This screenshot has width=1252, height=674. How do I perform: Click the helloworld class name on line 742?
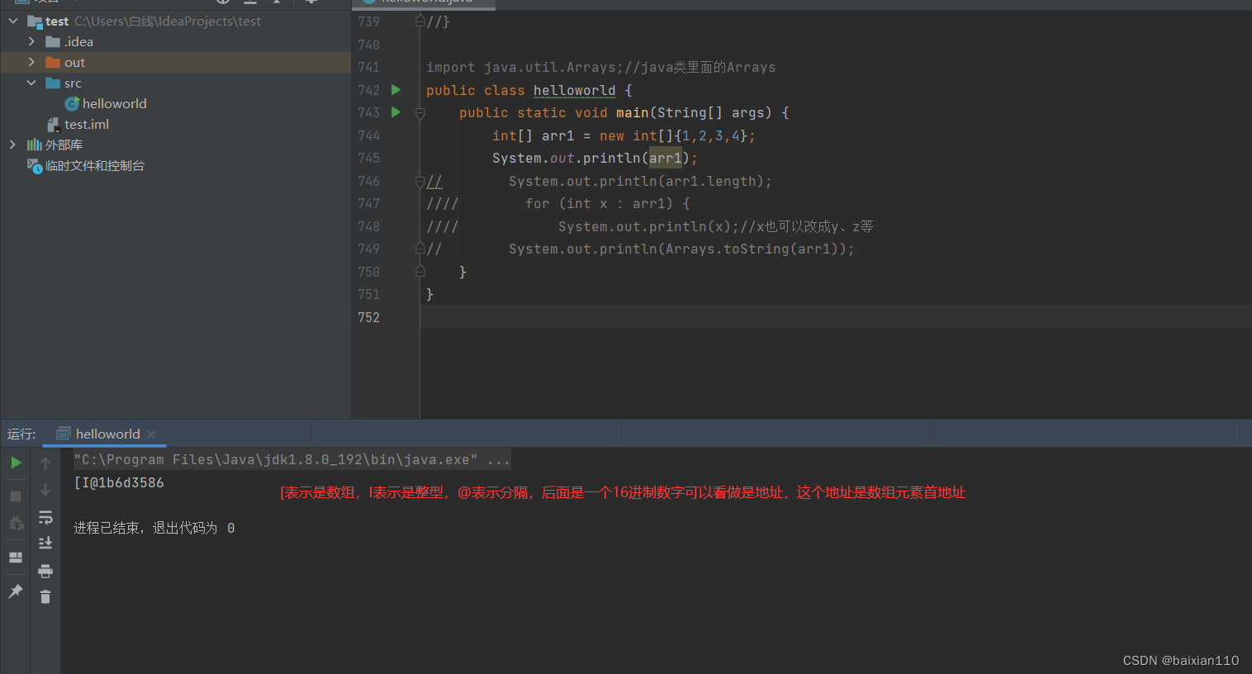pos(574,90)
